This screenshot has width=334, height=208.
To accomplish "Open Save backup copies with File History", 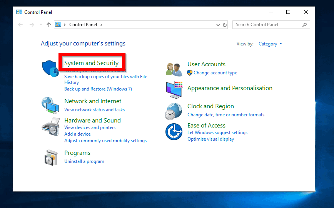I will [x=106, y=79].
